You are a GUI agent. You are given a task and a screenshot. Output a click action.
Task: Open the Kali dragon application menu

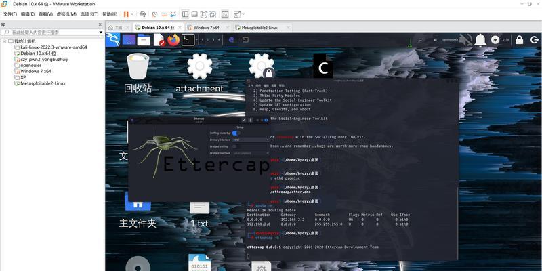112,40
